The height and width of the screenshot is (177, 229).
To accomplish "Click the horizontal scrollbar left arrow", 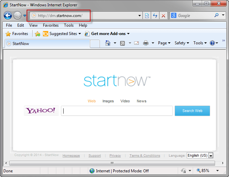I will click(x=6, y=163).
